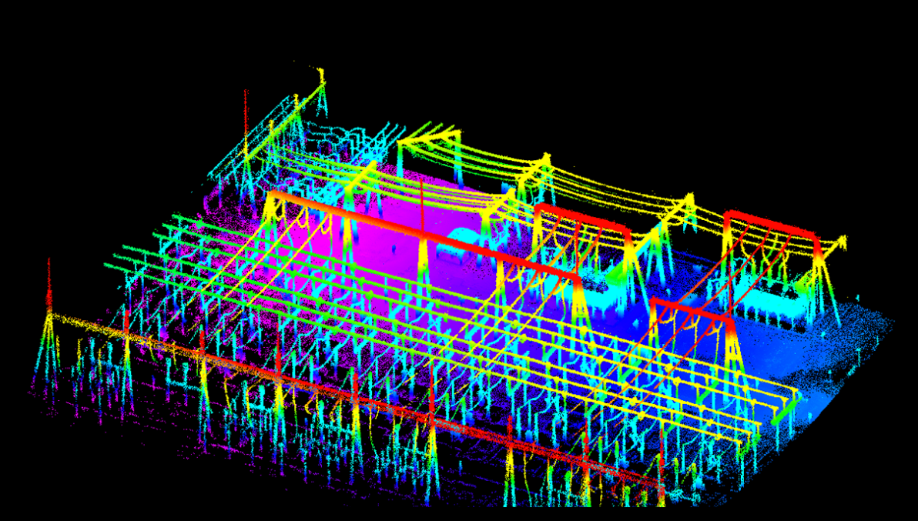Image resolution: width=918 pixels, height=521 pixels.
Task: Select the yellow pole top at far right
Action: (842, 243)
